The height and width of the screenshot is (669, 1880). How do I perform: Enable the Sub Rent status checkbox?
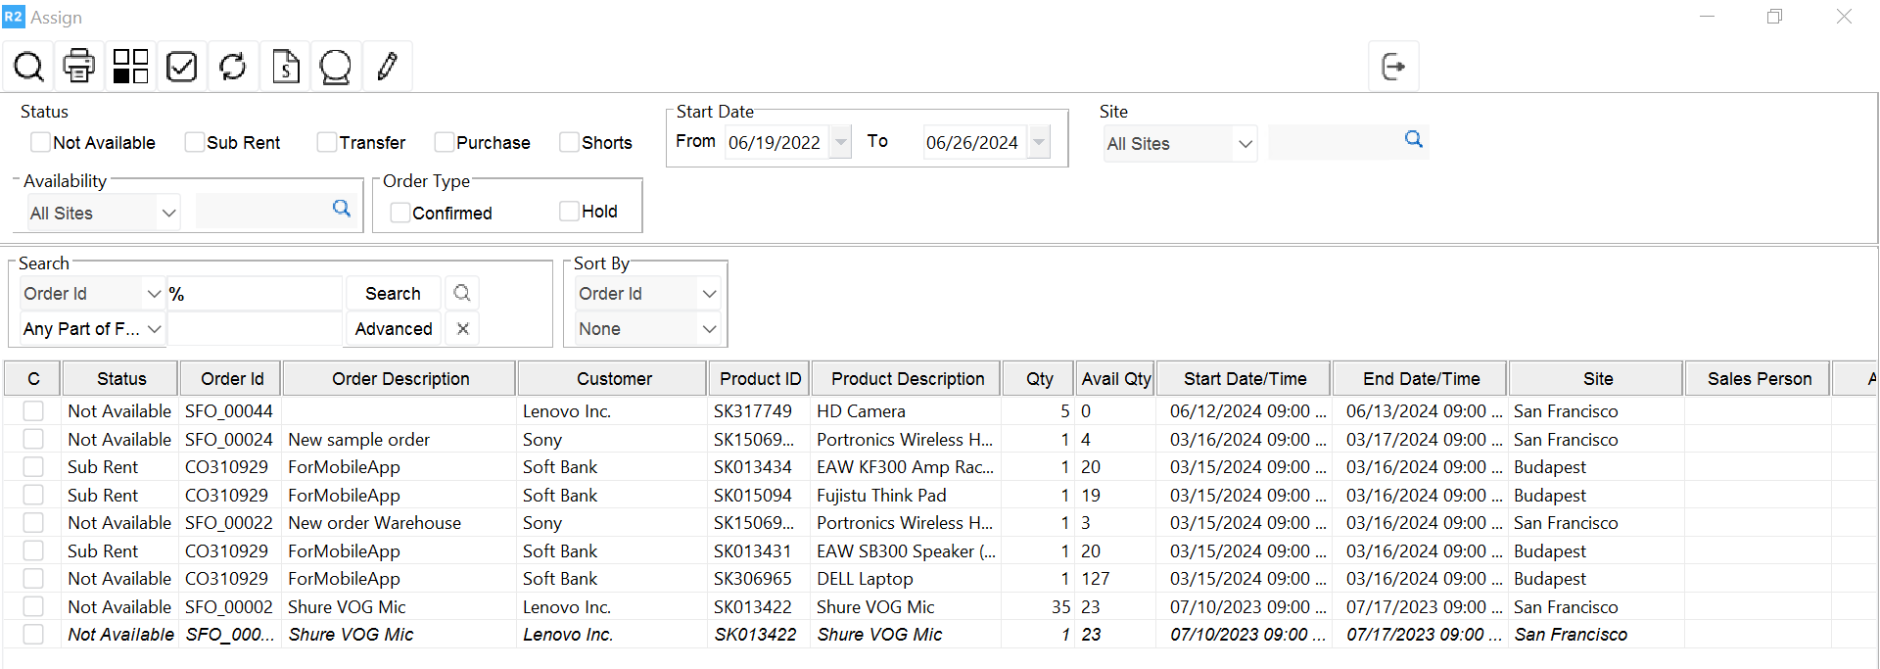[195, 143]
